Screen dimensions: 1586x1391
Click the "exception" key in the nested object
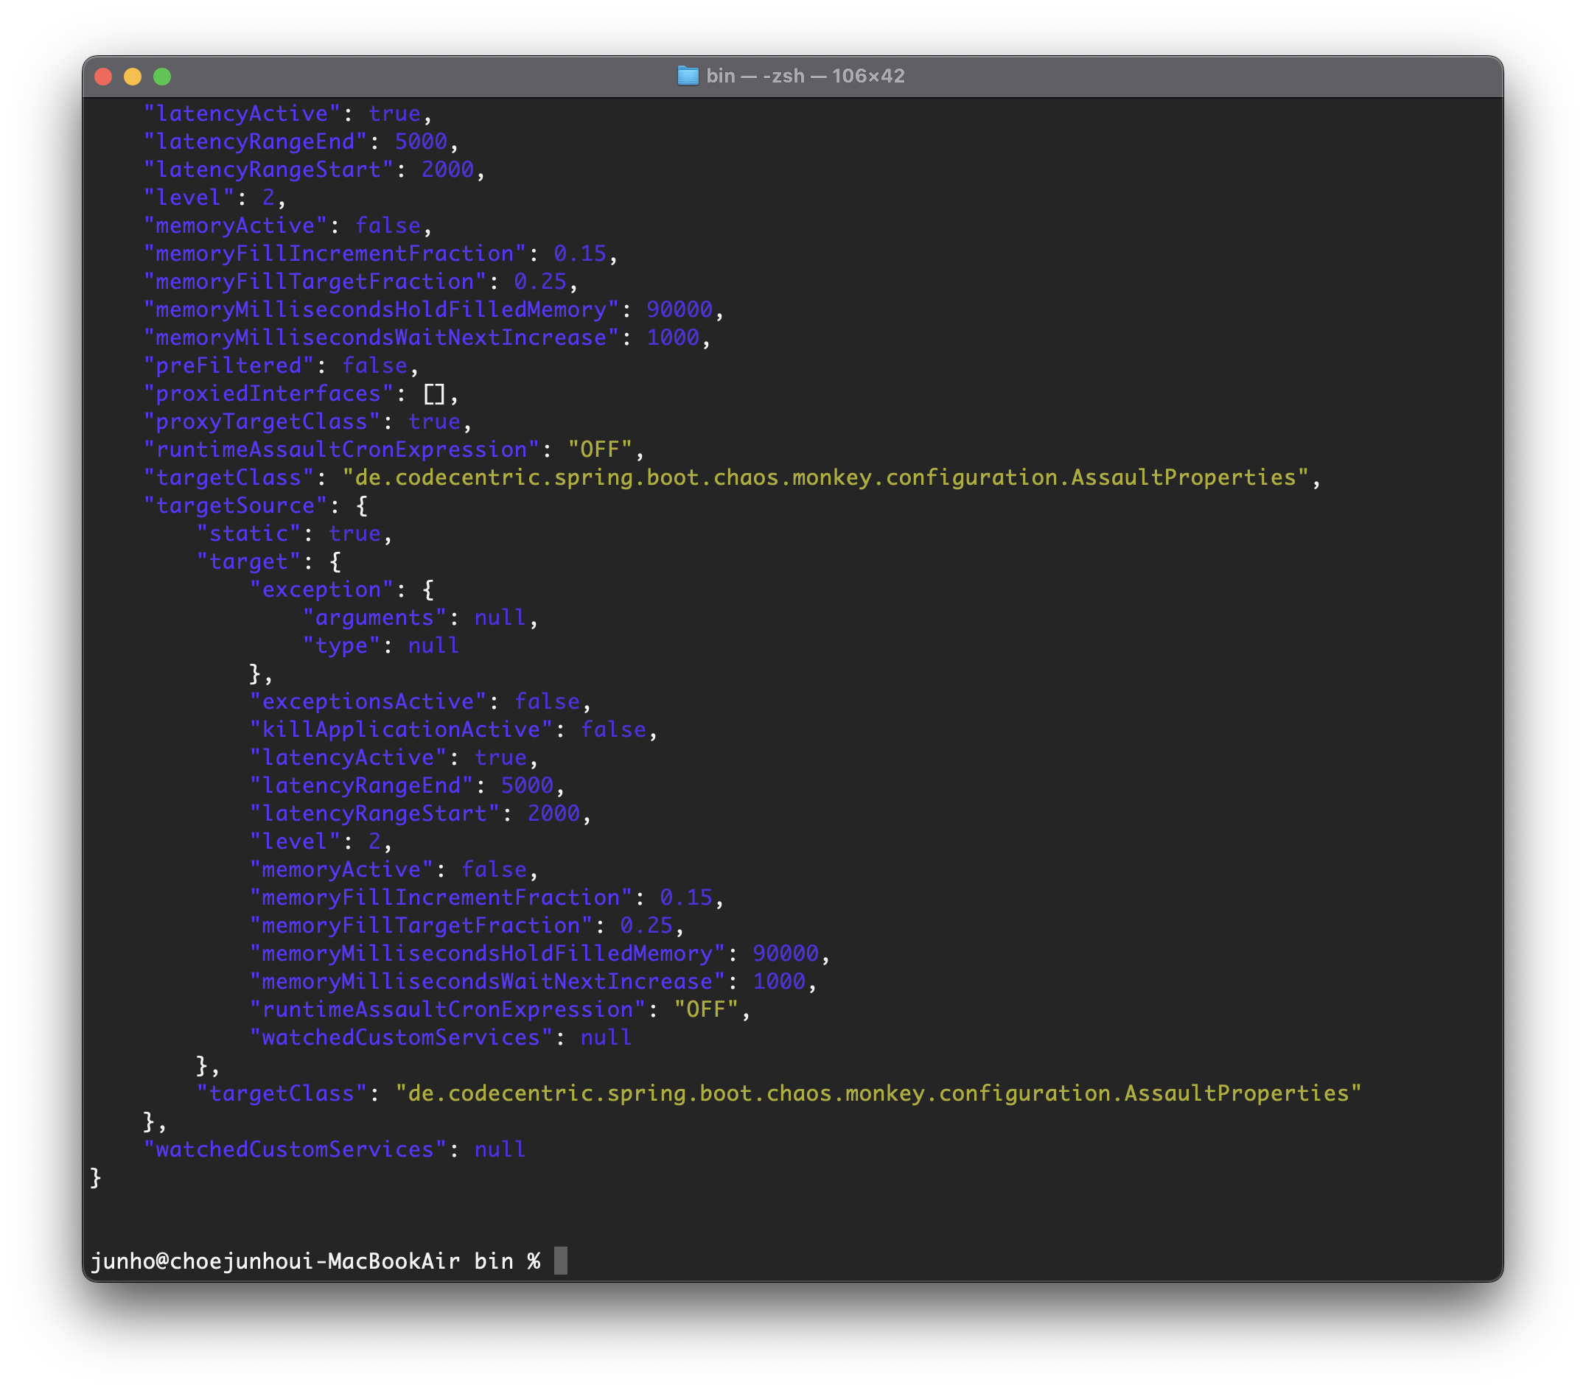(x=321, y=589)
